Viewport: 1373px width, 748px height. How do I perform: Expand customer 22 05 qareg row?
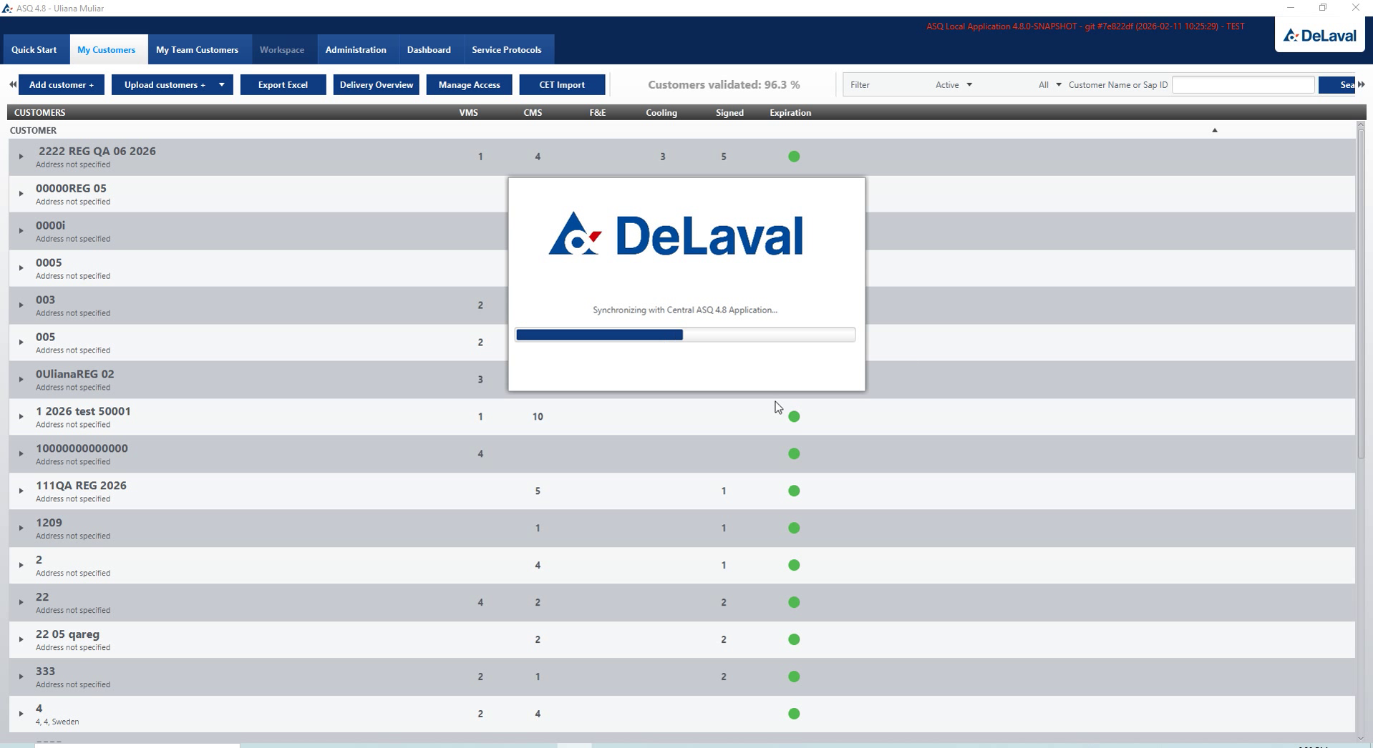pos(21,640)
